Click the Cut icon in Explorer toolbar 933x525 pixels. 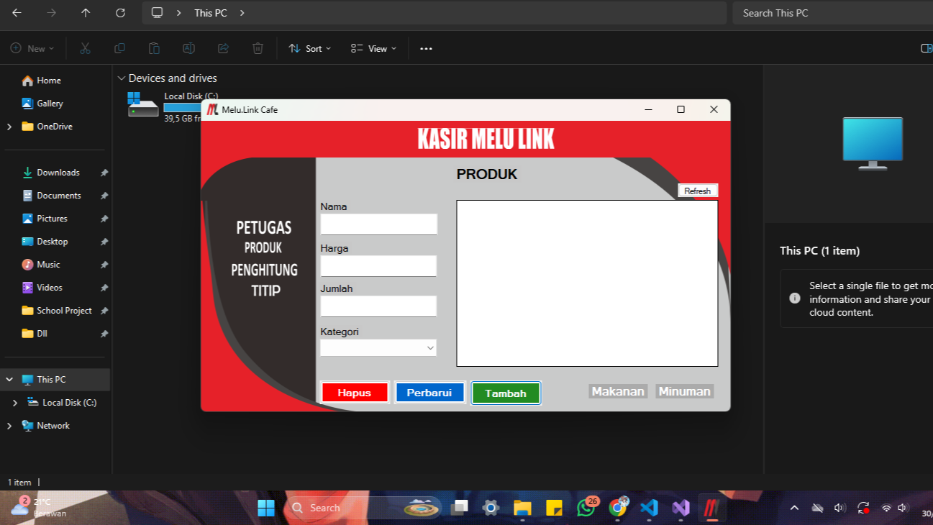pos(85,48)
